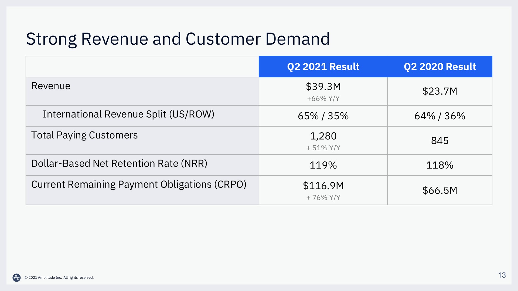The width and height of the screenshot is (518, 291).
Task: Click the '65% / 35%' split value
Action: (x=323, y=116)
